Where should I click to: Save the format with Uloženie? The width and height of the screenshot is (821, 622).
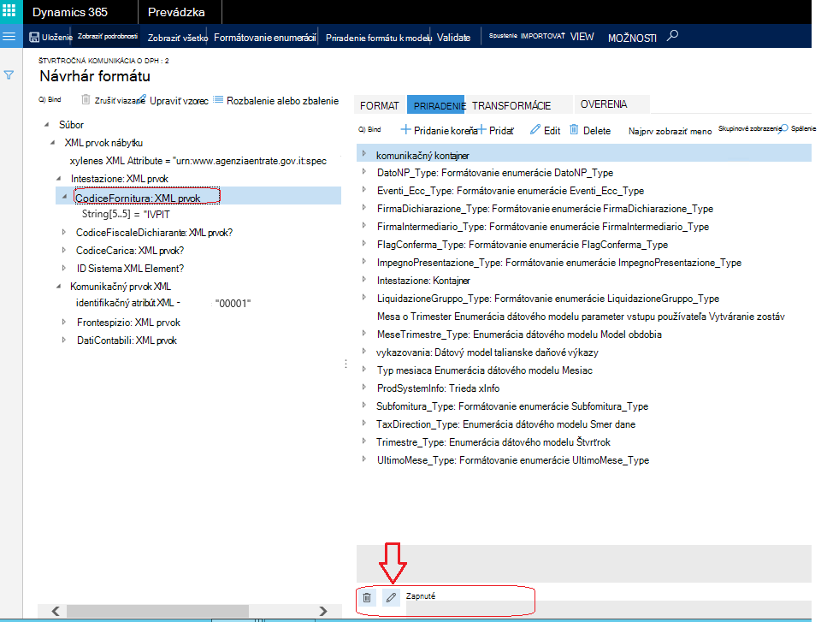tap(50, 37)
